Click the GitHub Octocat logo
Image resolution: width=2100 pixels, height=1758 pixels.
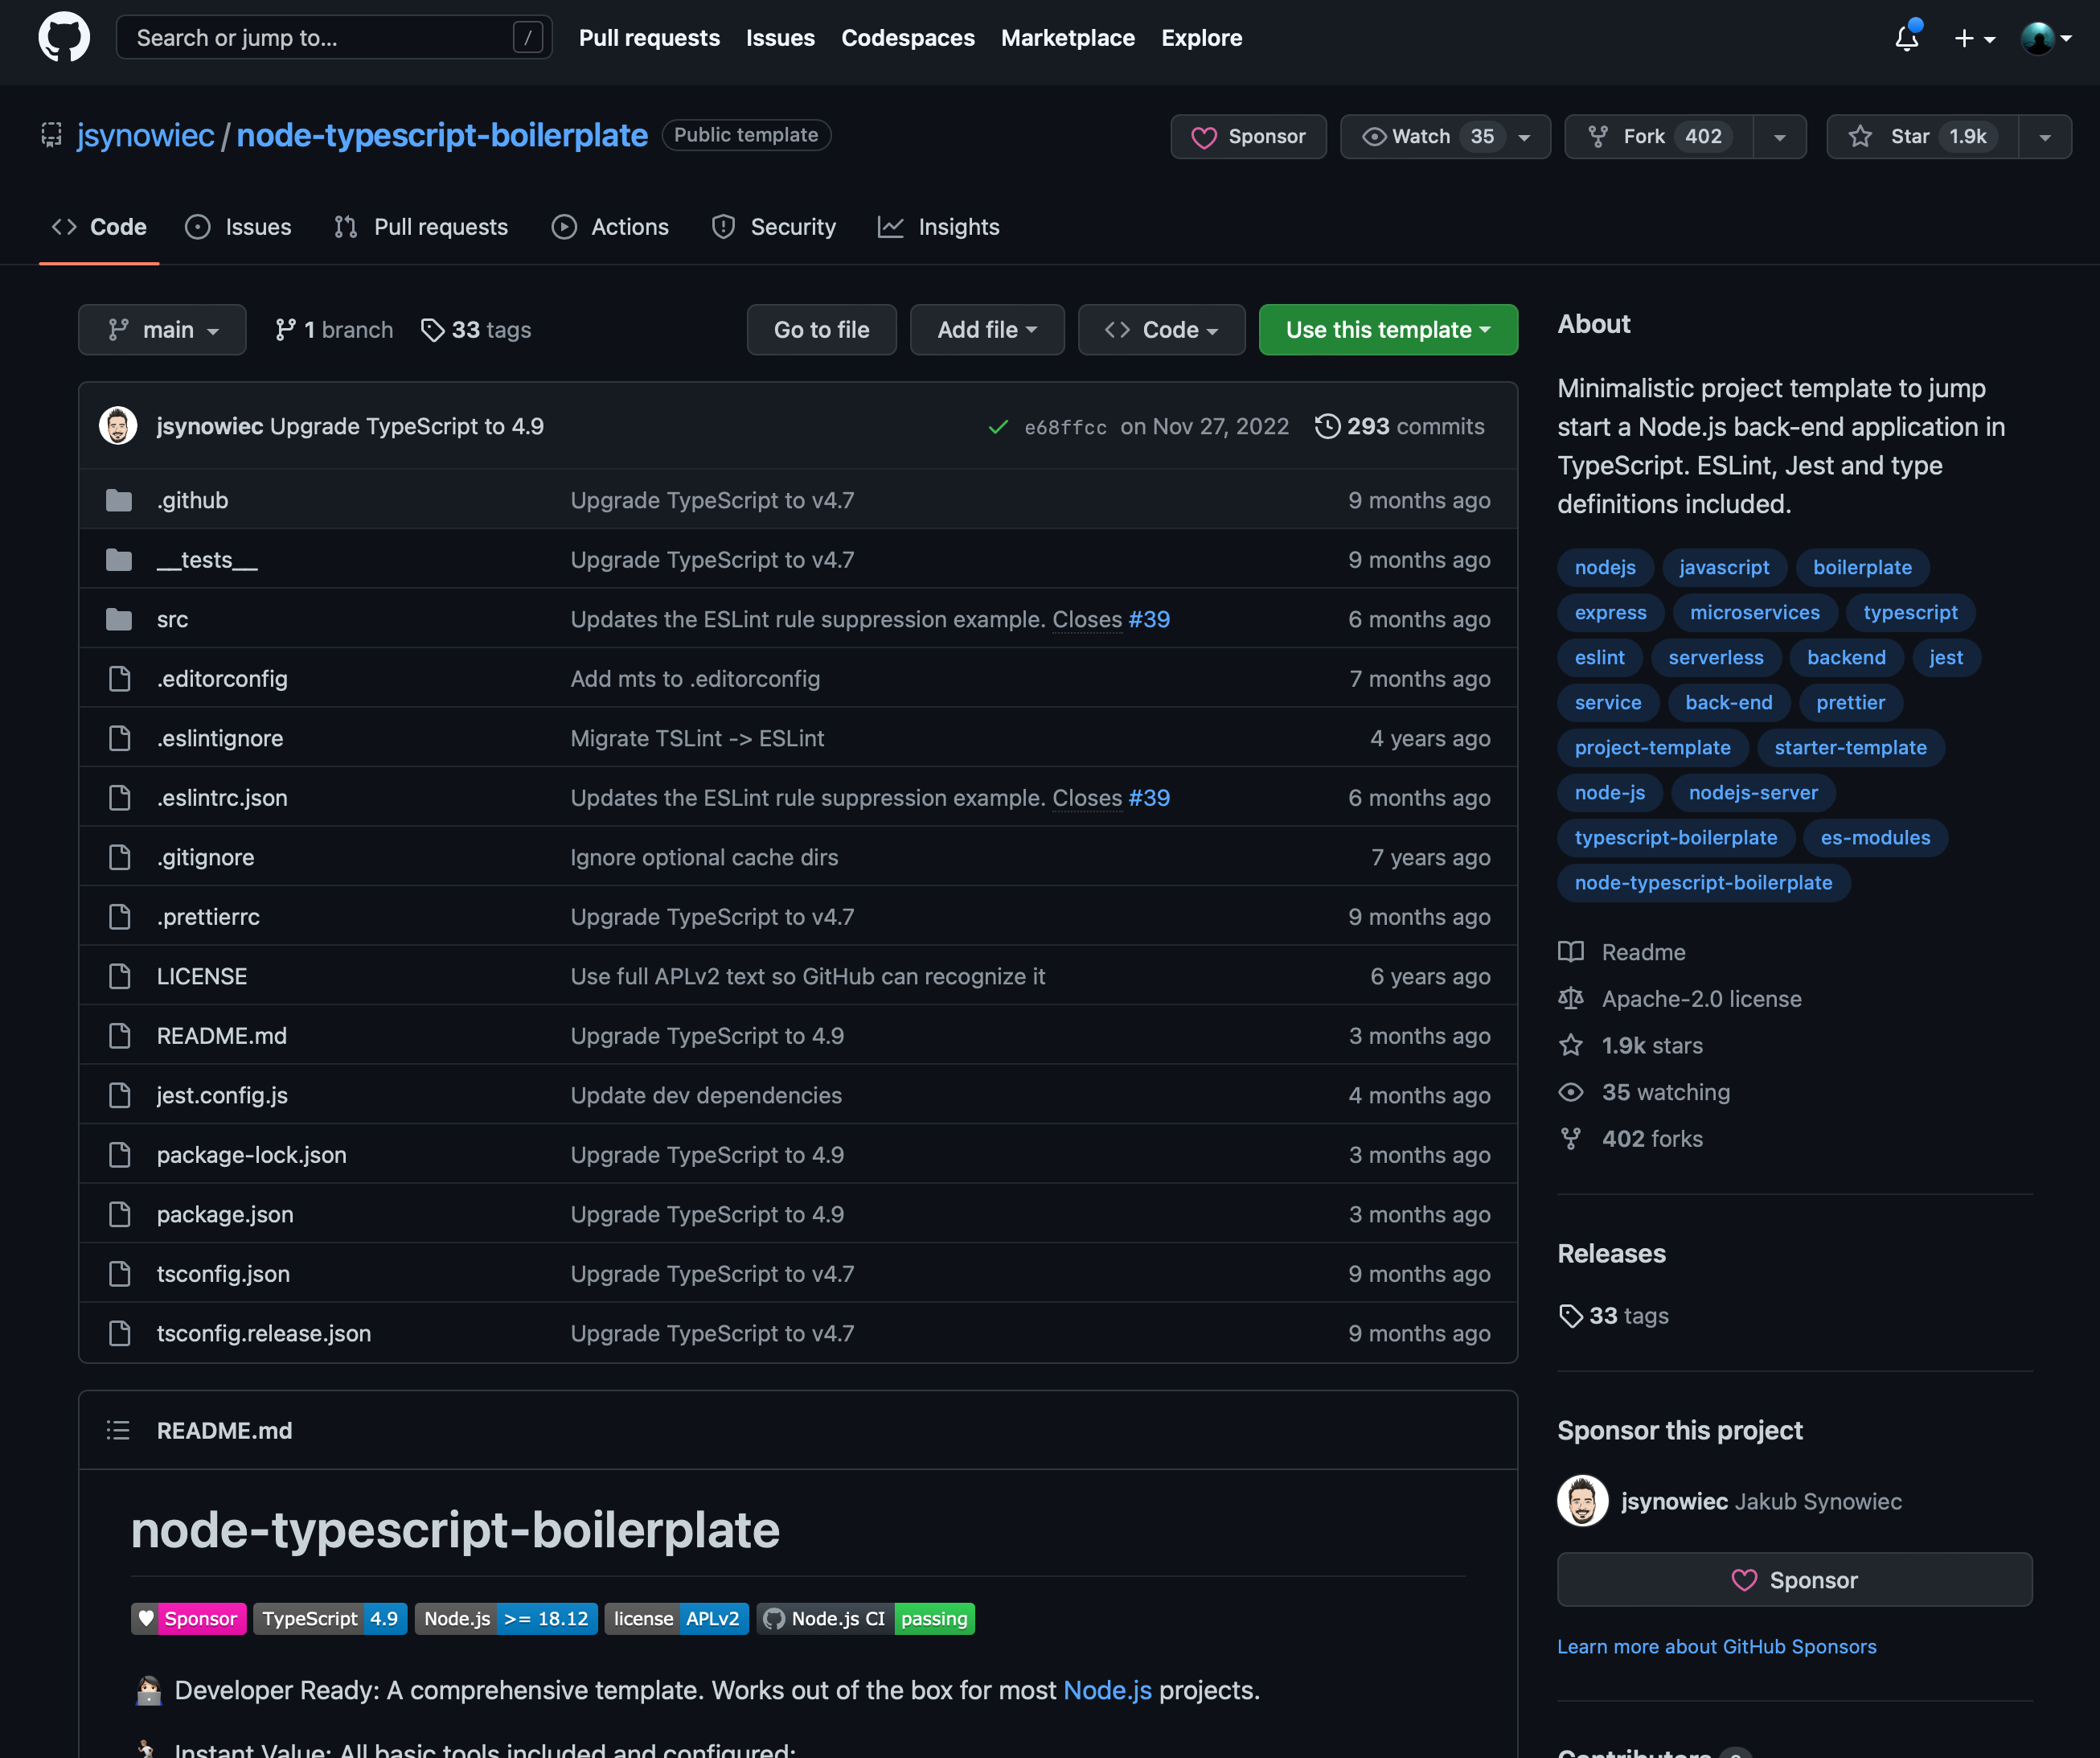coord(64,38)
